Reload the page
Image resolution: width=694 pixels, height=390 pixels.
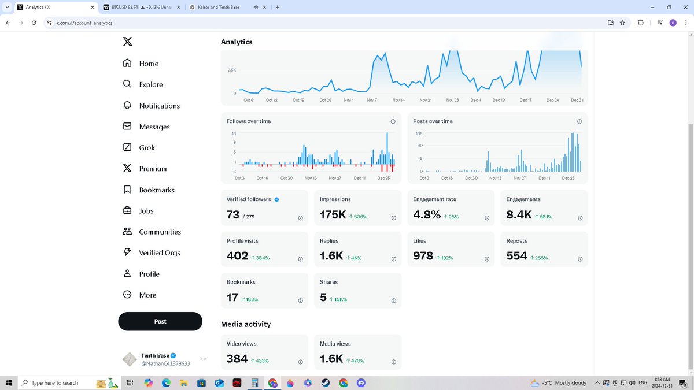pos(34,23)
